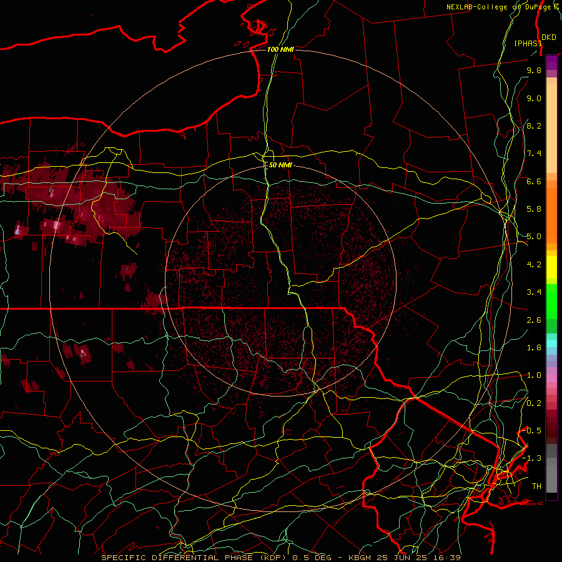Click the 9.0 value on the color scale
This screenshot has width=562, height=562.
[x=534, y=98]
